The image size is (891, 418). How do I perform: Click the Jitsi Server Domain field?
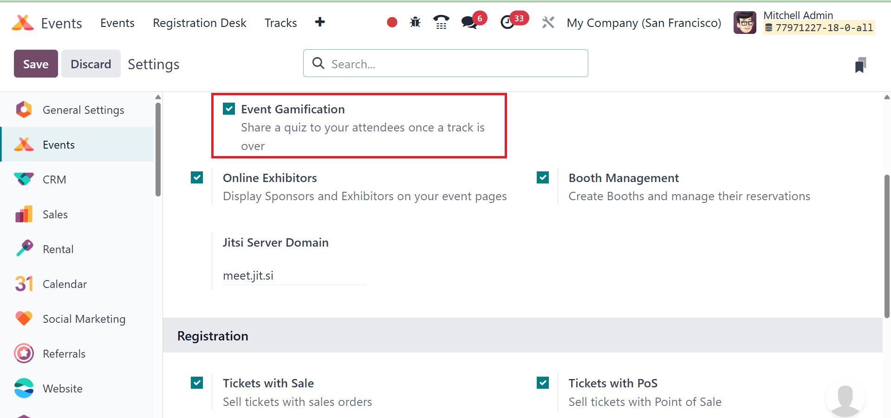tap(294, 275)
